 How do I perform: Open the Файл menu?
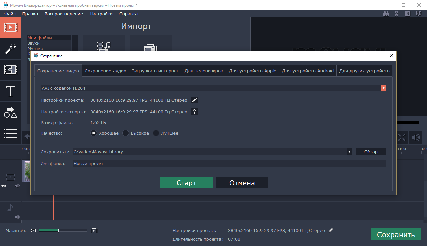tap(10, 14)
